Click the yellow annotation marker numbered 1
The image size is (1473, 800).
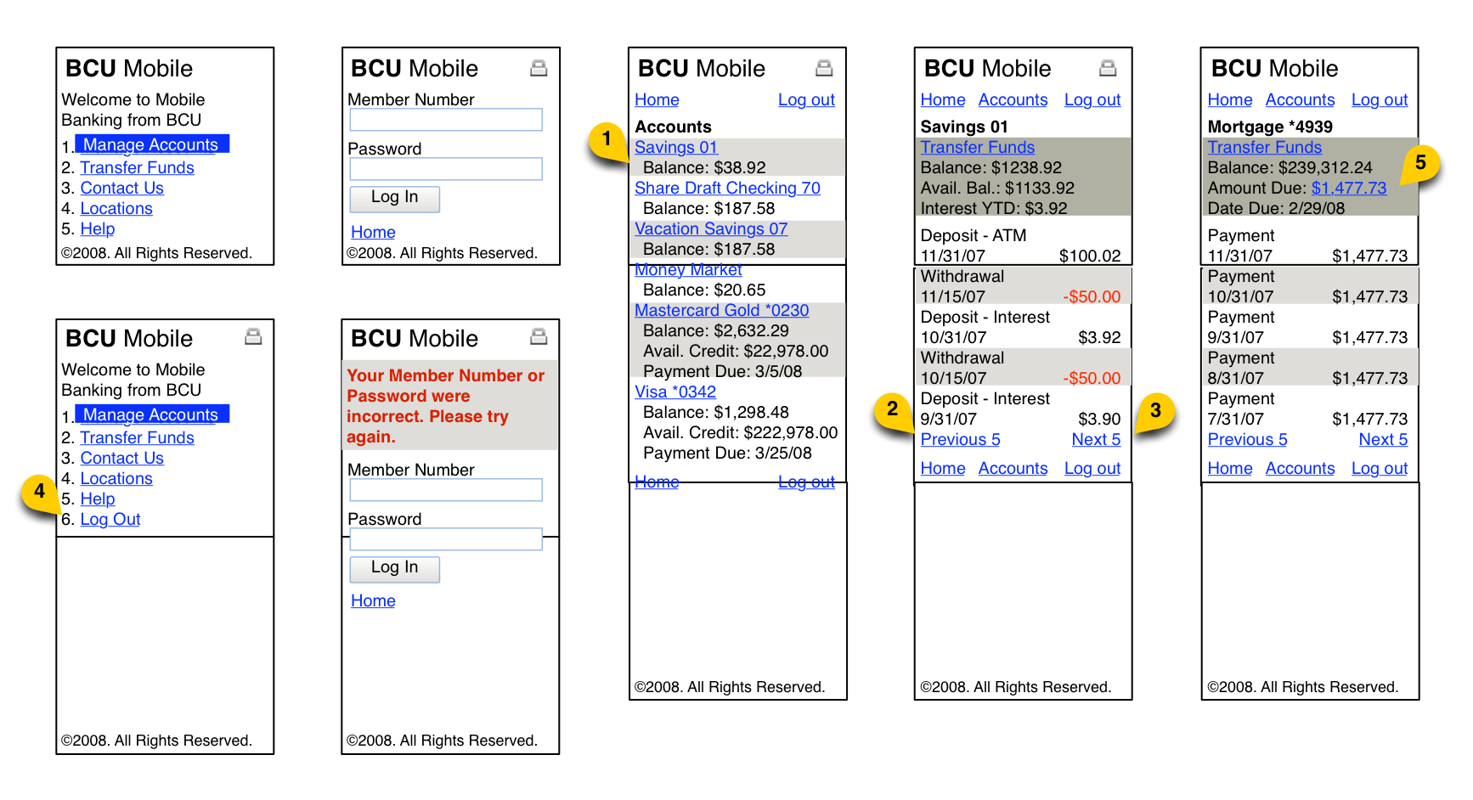pos(607,138)
